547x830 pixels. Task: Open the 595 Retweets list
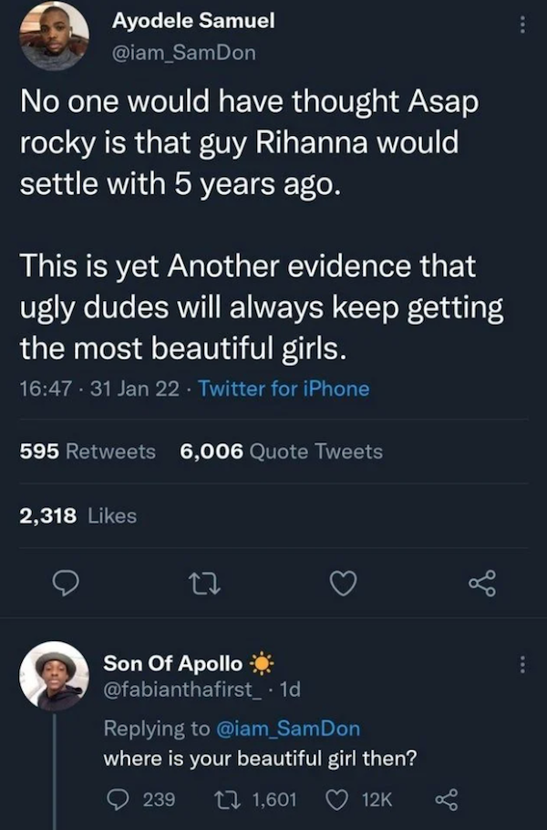[87, 451]
